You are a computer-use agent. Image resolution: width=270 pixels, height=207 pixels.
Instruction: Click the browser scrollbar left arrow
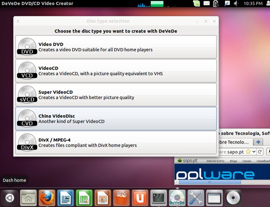click(x=177, y=182)
